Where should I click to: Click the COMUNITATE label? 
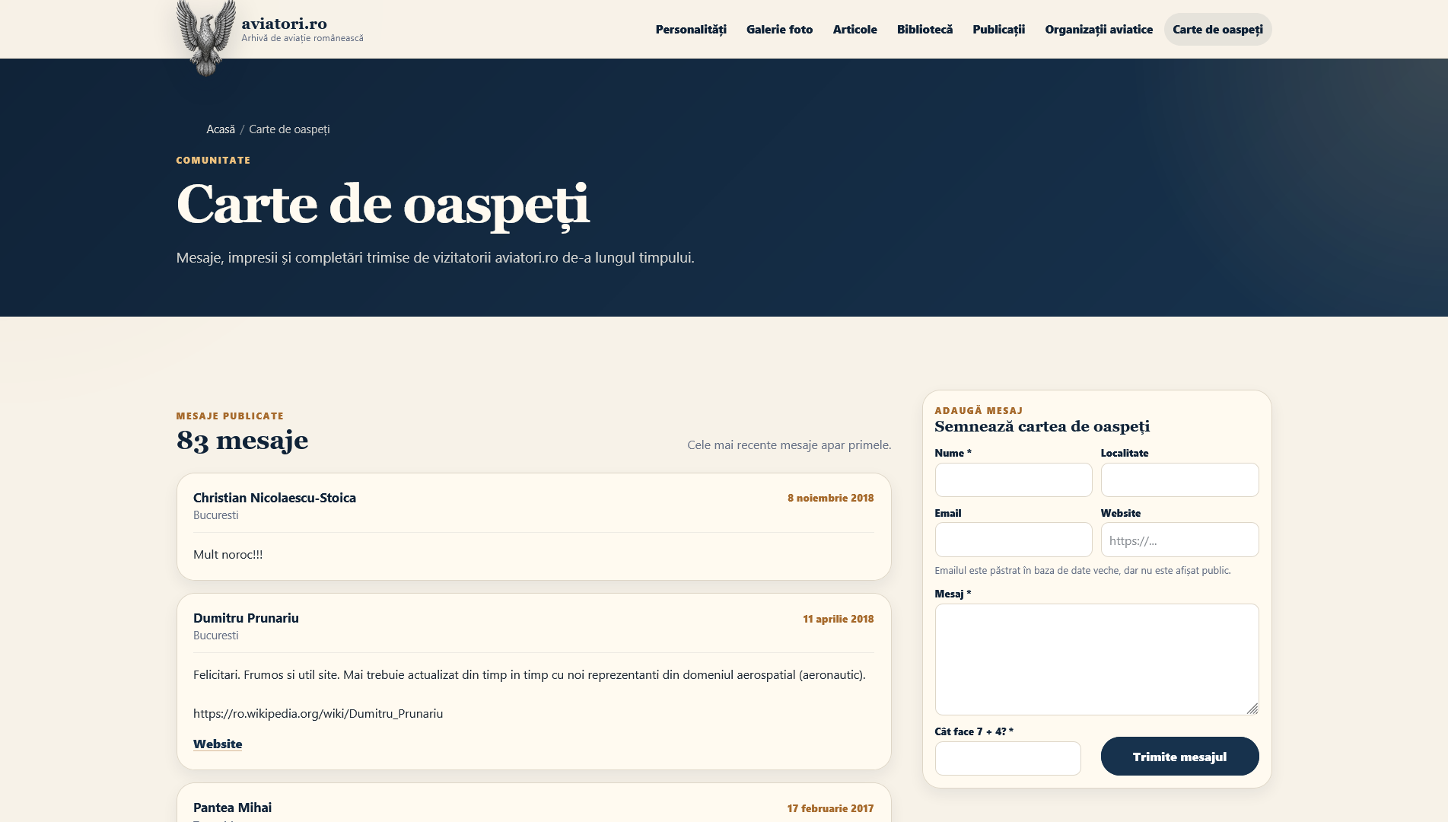[x=213, y=160]
